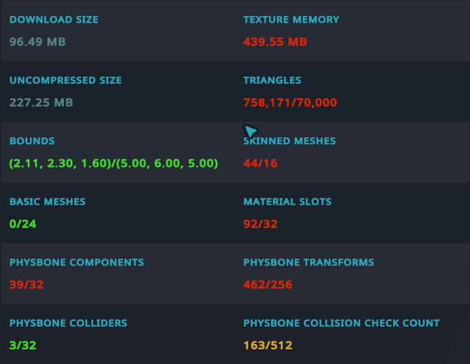Image resolution: width=470 pixels, height=364 pixels.
Task: Click the PhysBone Collision Check Count heading
Action: coord(342,323)
